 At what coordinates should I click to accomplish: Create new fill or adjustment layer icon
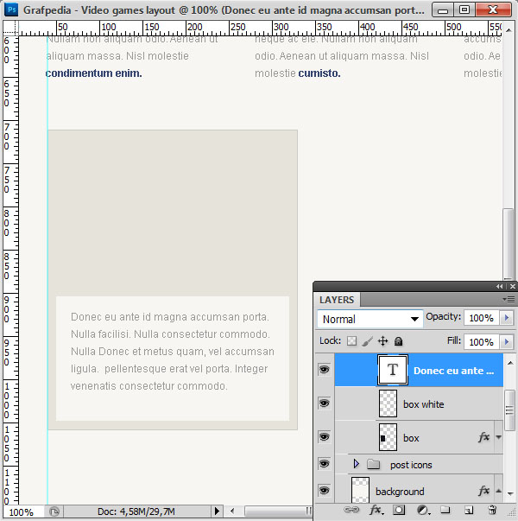(422, 510)
